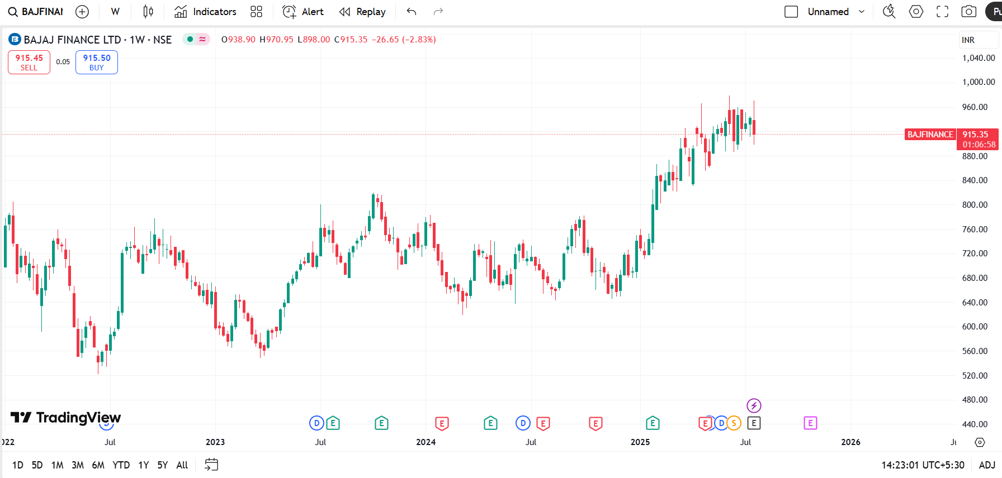This screenshot has width=1002, height=478.
Task: Open symbol search for BAJFINANCE
Action: pyautogui.click(x=35, y=12)
